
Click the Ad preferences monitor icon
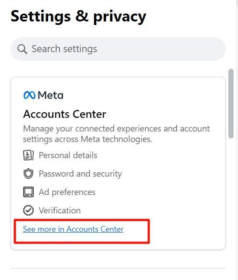point(28,192)
